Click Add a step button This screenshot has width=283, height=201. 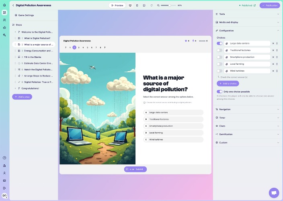22,97
